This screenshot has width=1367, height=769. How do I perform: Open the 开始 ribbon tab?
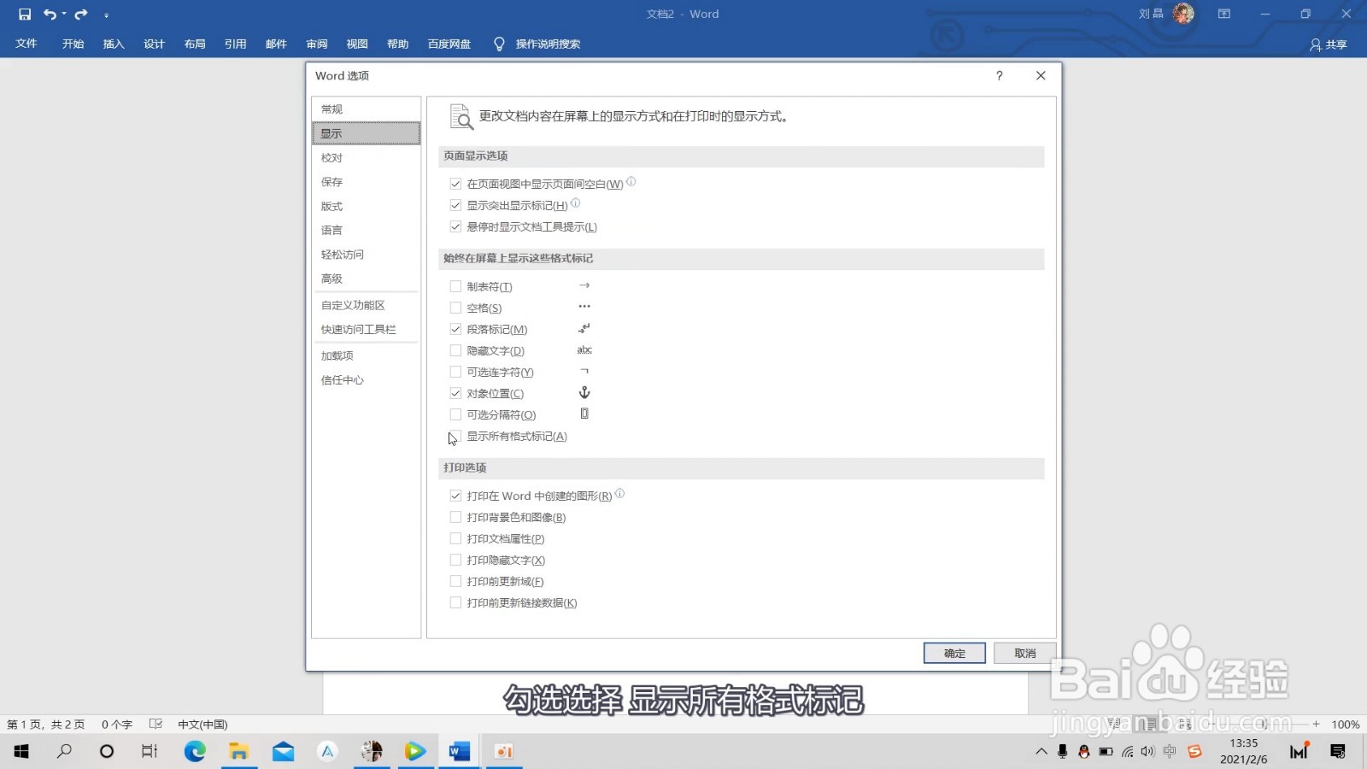tap(73, 44)
